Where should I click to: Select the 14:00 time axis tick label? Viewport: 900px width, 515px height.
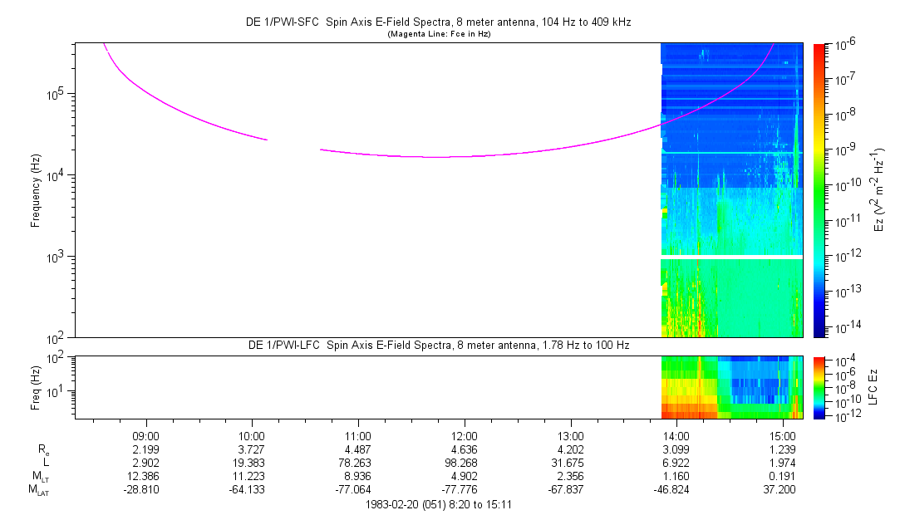[676, 435]
